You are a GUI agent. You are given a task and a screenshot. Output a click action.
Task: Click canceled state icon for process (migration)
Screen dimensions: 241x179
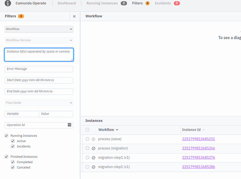(x=94, y=148)
